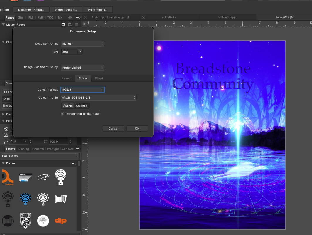Open the Colour Format dropdown

(x=82, y=90)
